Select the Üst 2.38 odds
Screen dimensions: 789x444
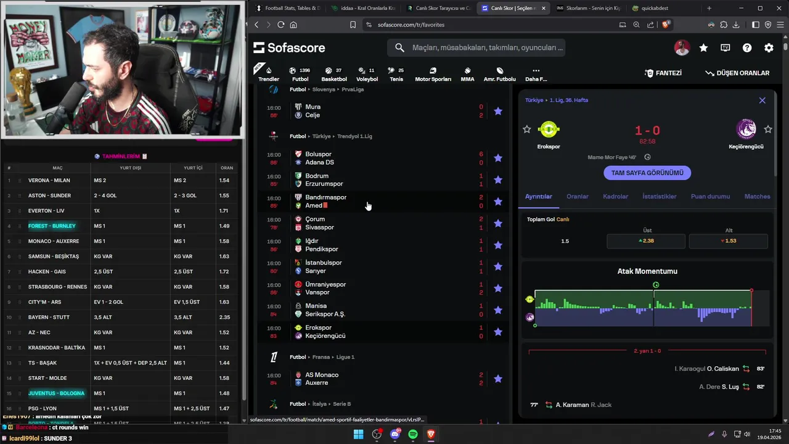(x=646, y=240)
